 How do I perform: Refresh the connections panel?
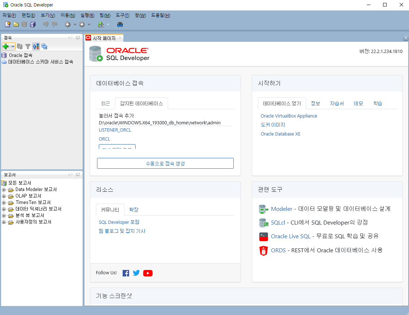(x=20, y=46)
